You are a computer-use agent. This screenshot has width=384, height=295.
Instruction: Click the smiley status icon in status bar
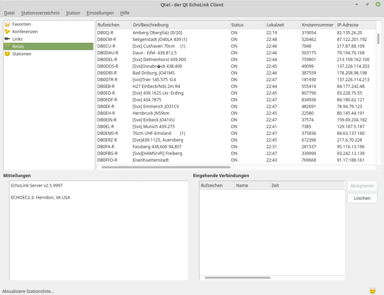(x=372, y=291)
